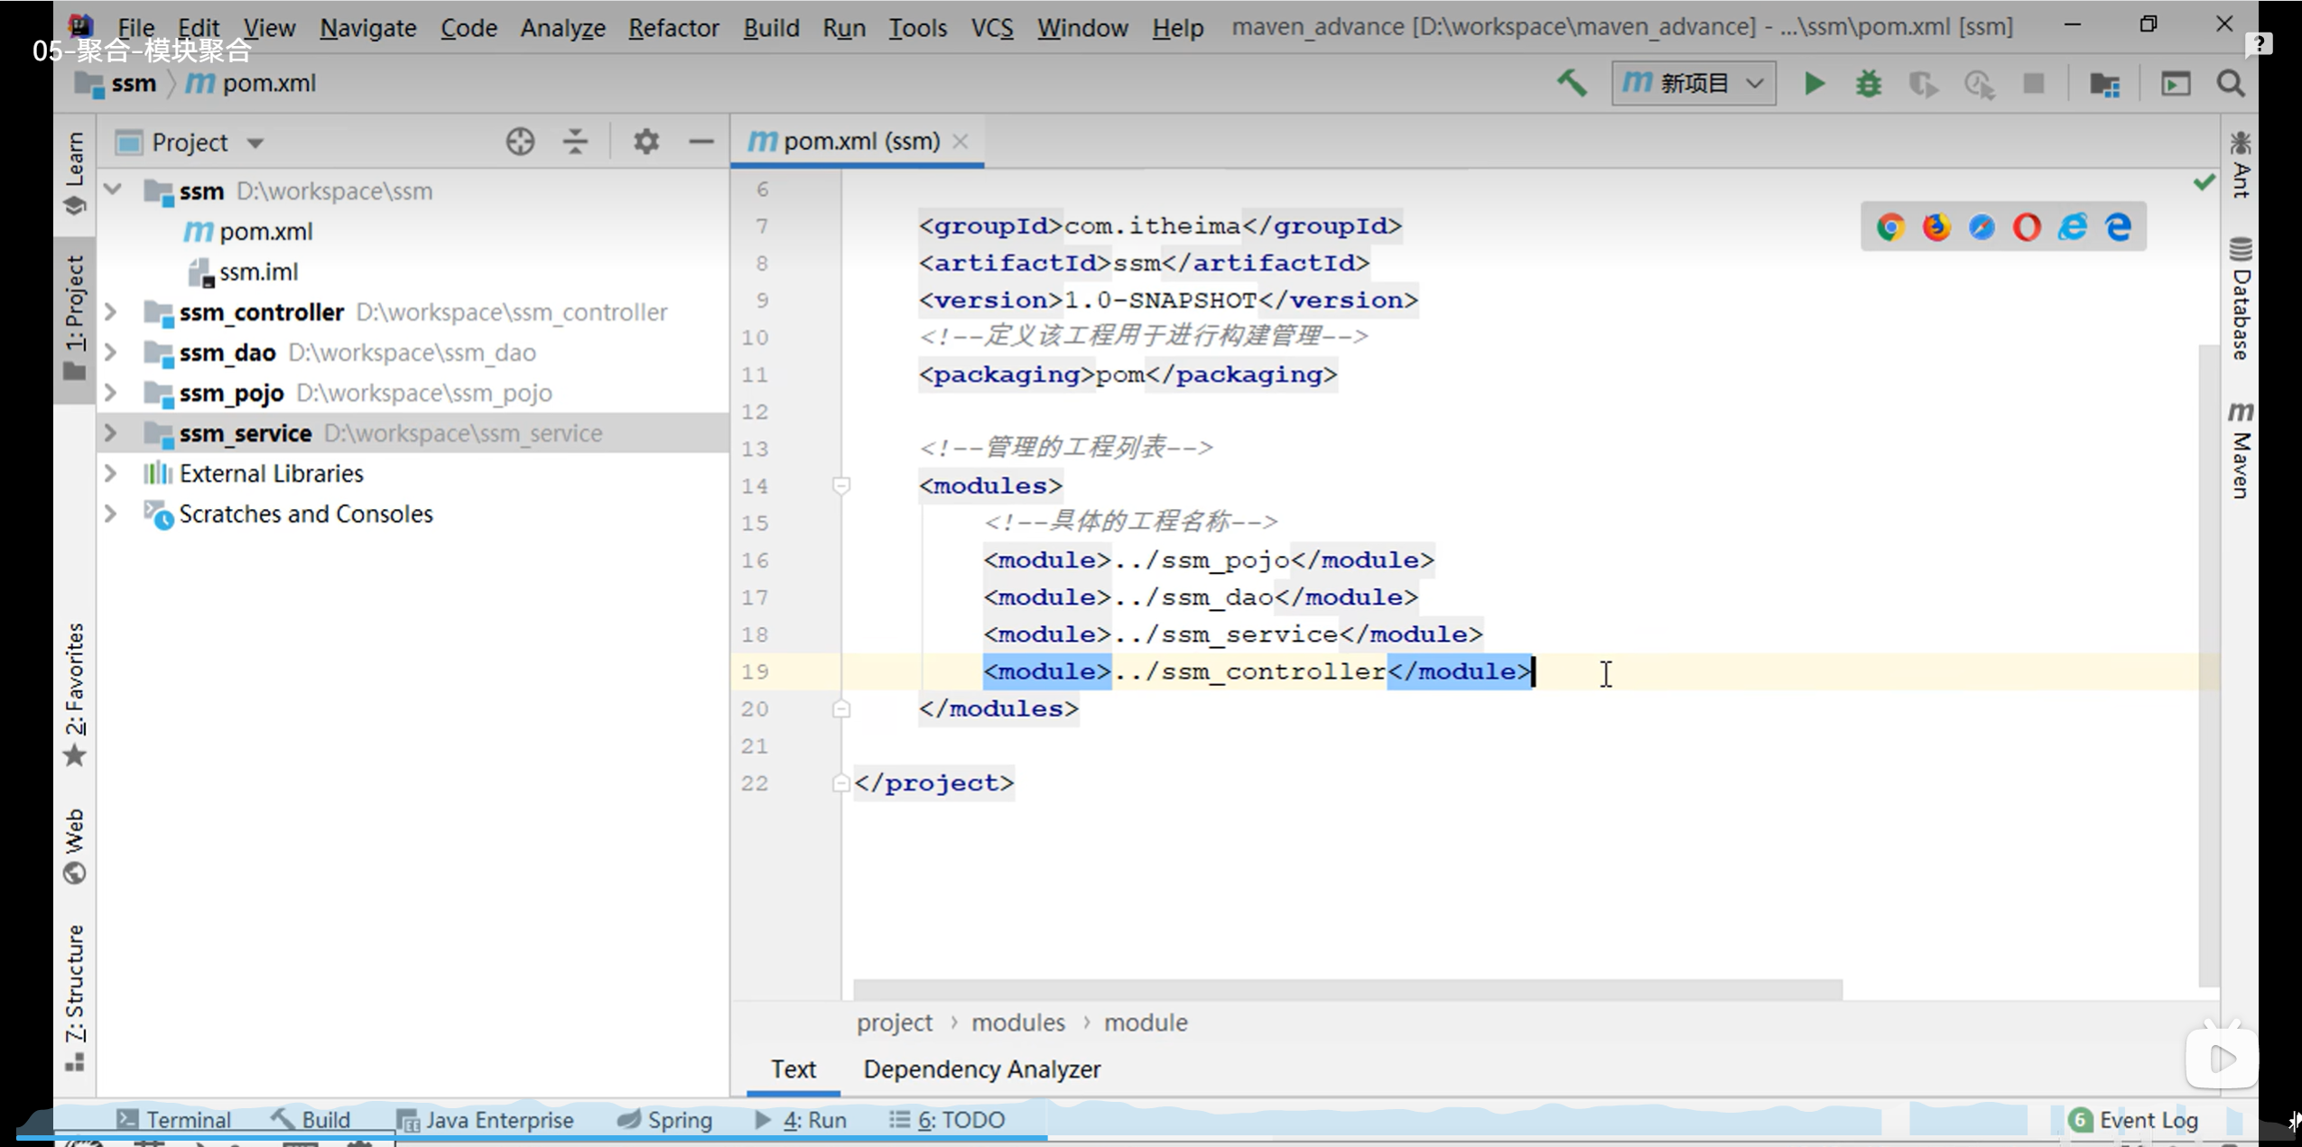This screenshot has width=2302, height=1147.
Task: Expand the ssm_controller module tree node
Action: click(x=110, y=312)
